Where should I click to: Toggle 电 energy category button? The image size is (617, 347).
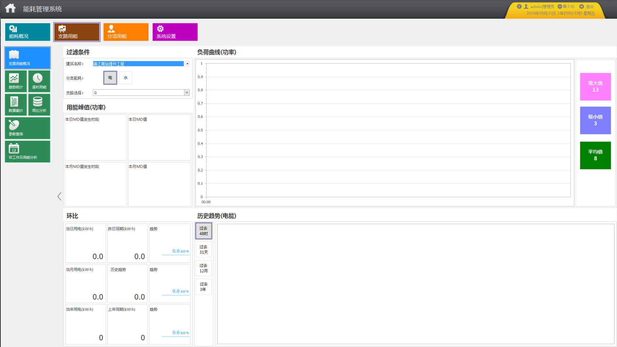coord(110,78)
